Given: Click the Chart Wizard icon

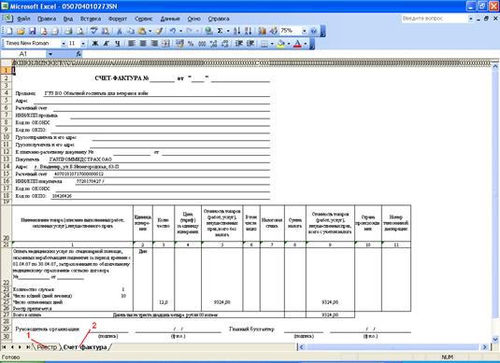Looking at the screenshot, I should coord(262,31).
